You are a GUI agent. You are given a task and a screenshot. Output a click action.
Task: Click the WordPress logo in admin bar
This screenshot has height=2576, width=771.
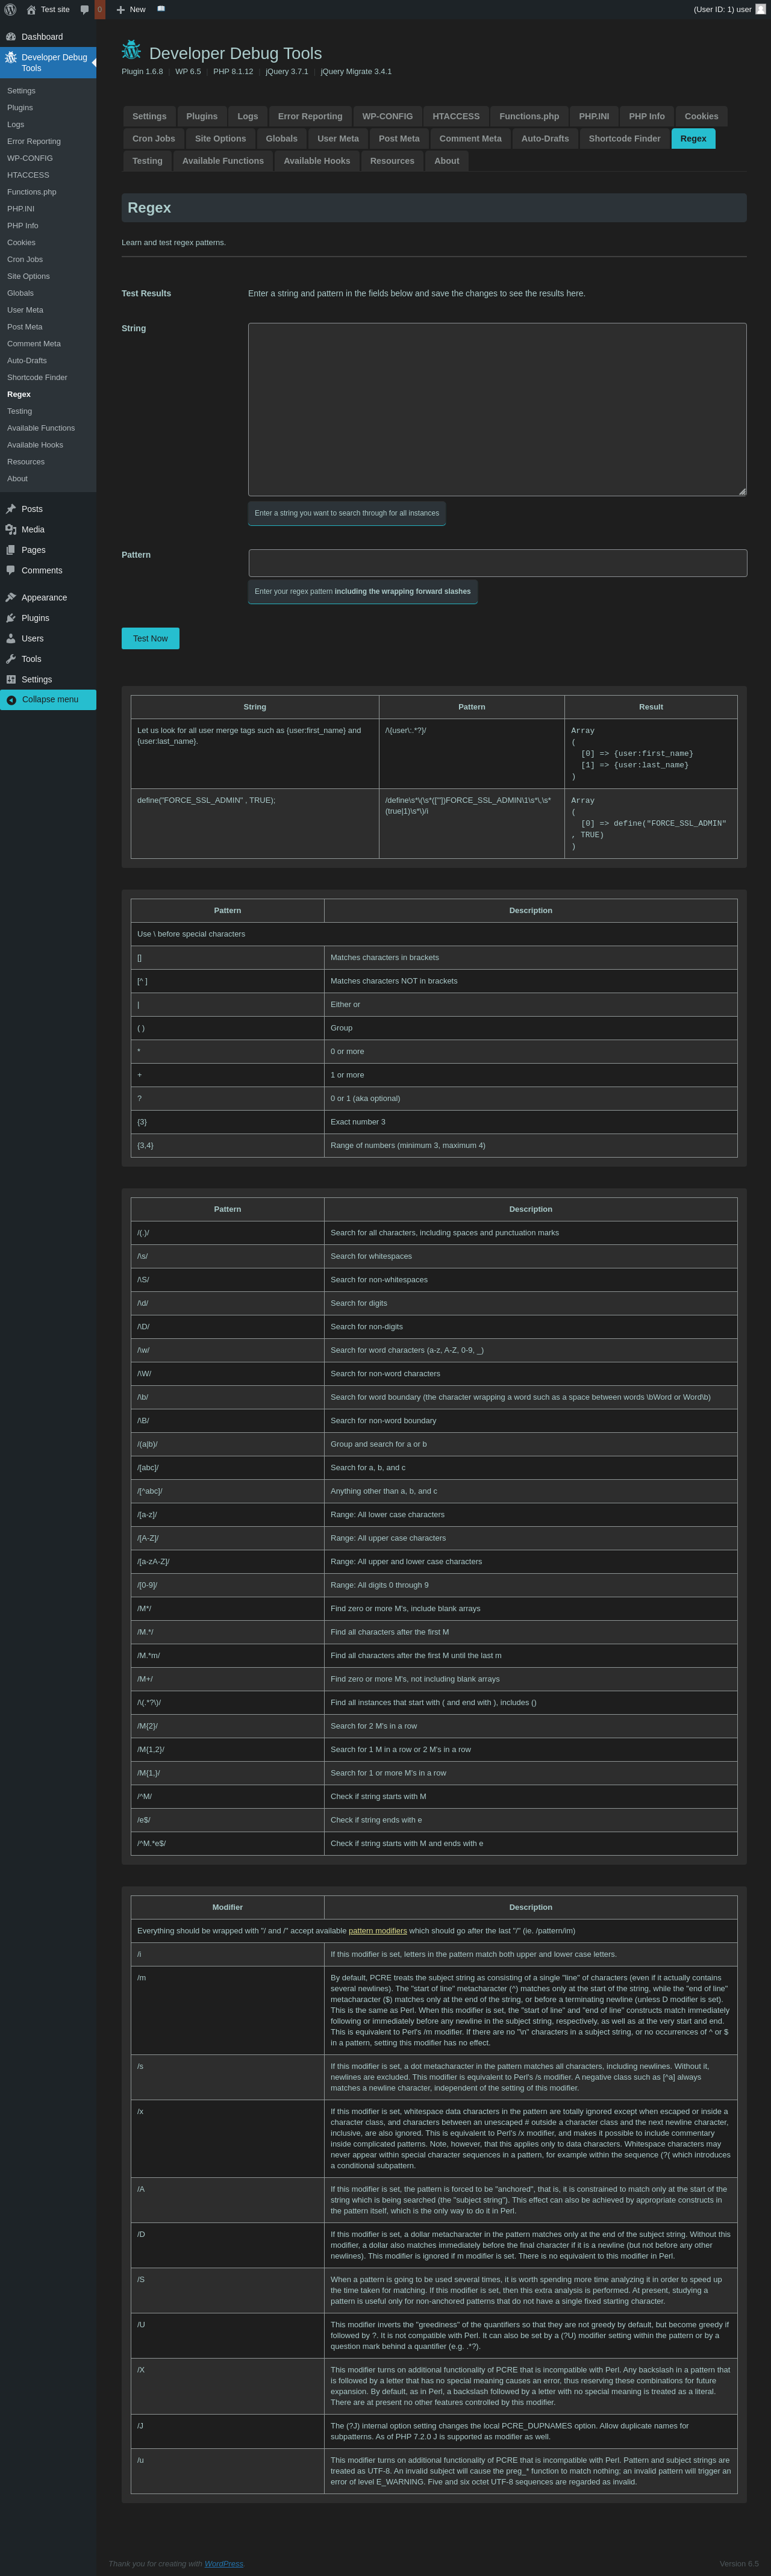[x=10, y=9]
